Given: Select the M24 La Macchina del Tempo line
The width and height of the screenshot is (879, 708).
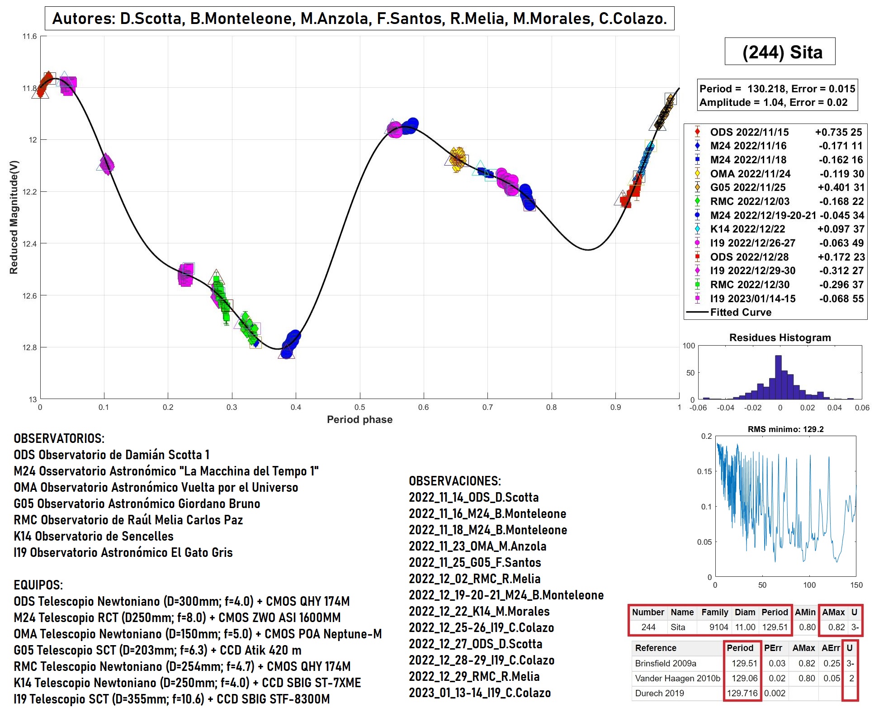Looking at the screenshot, I should tap(166, 471).
